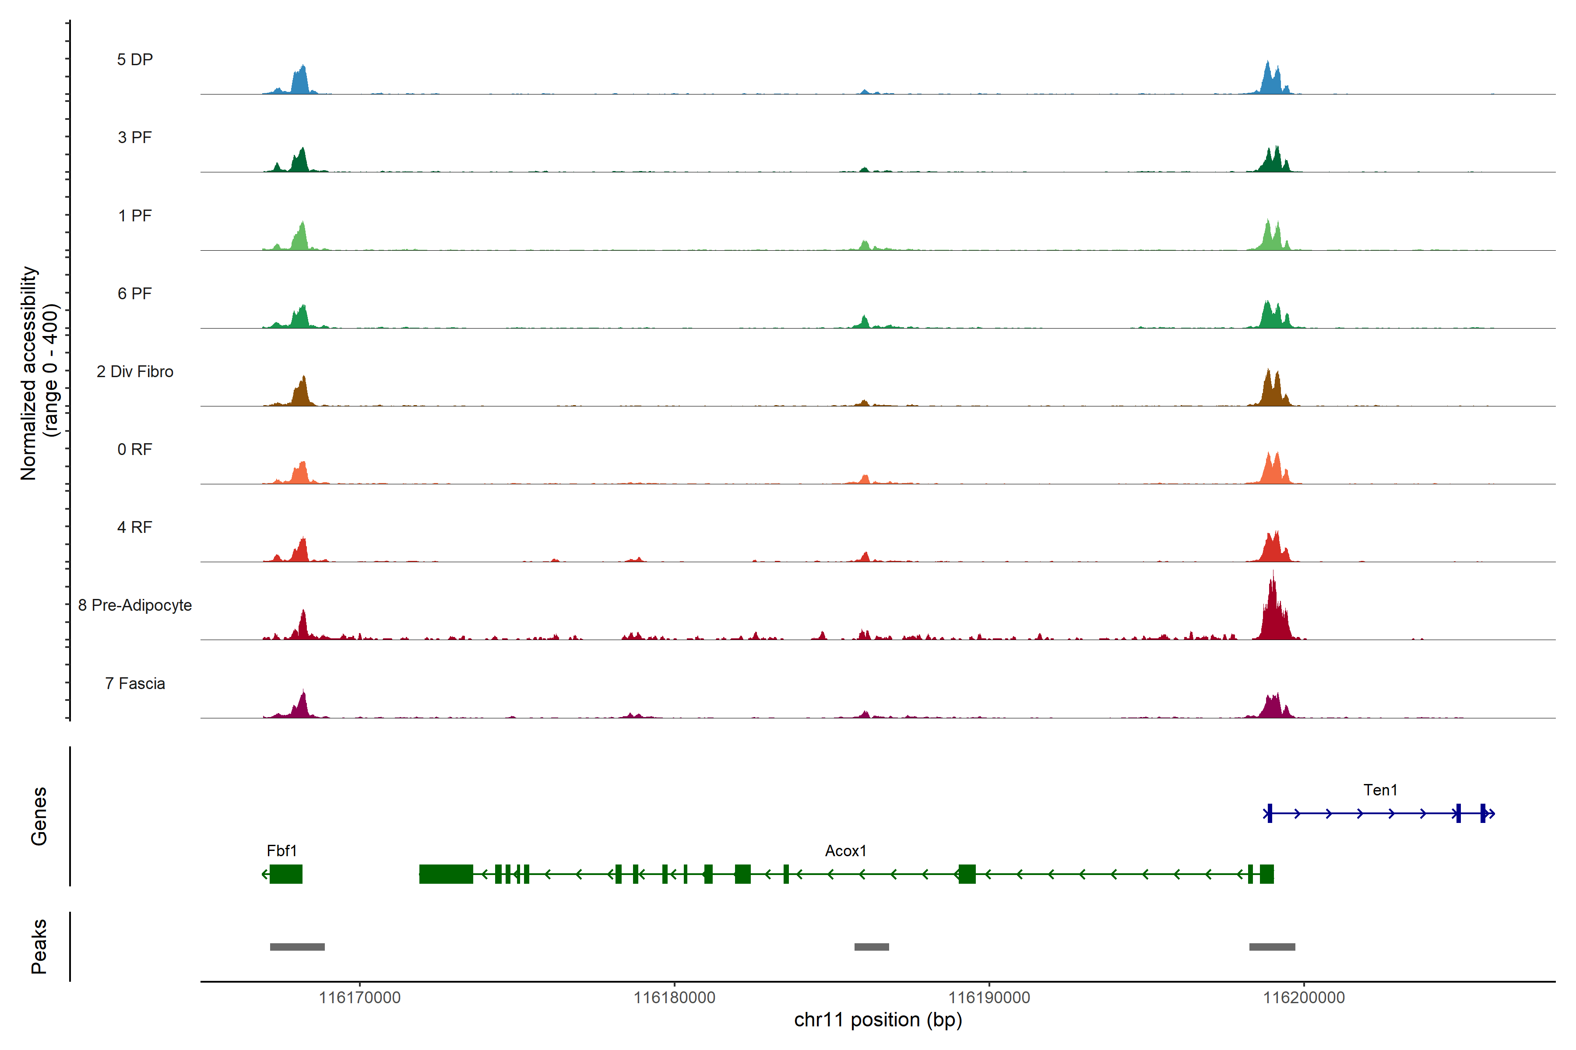Click the middle gray peak bar
This screenshot has width=1576, height=1050.
pos(871,946)
